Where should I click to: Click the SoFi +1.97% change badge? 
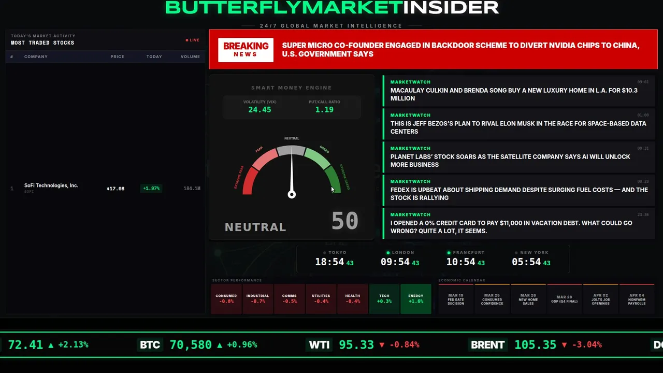151,189
